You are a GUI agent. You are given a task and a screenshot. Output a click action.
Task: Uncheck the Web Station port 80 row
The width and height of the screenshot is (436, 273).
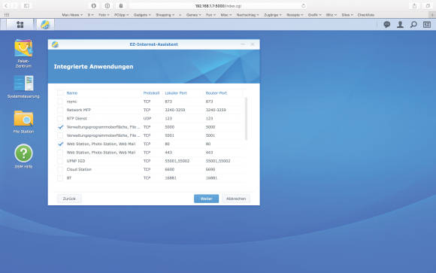(x=60, y=144)
